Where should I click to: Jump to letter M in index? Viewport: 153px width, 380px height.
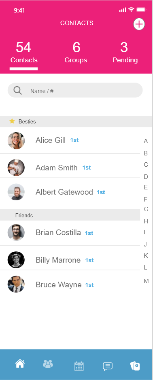146,281
